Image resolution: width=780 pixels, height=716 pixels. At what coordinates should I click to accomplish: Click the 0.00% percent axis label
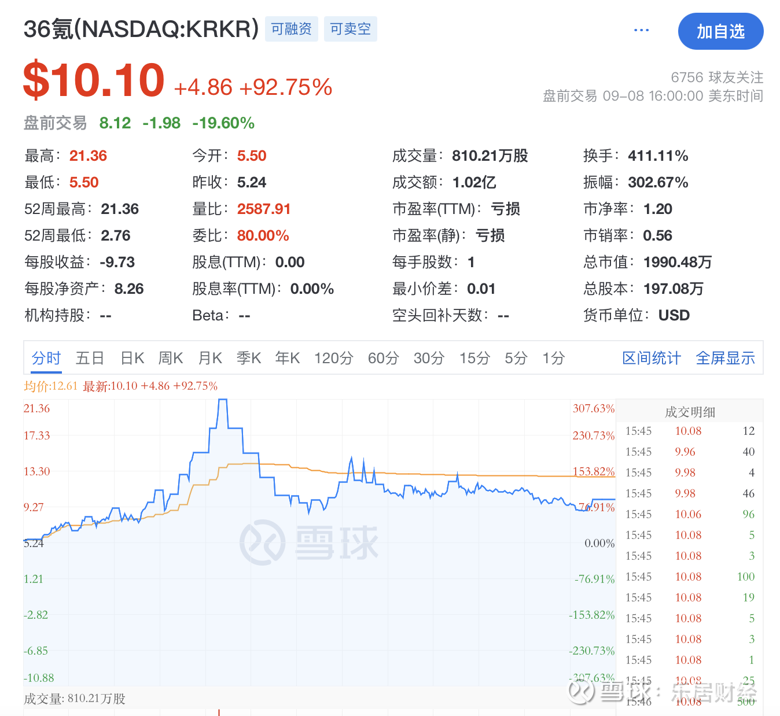599,543
